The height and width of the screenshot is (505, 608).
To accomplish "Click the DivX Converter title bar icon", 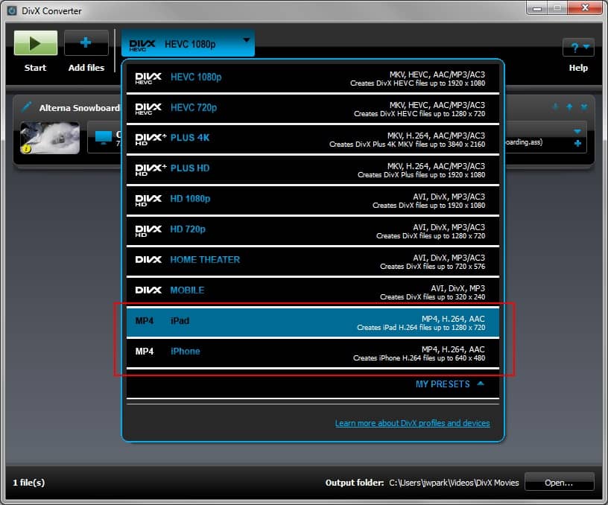I will coord(12,10).
